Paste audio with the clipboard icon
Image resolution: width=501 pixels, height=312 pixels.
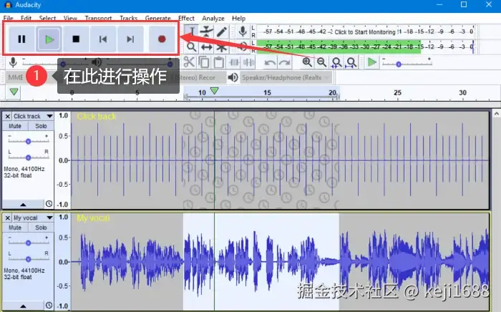pos(218,62)
